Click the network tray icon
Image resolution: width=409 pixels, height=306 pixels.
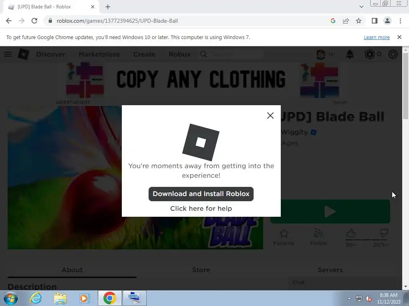pyautogui.click(x=359, y=299)
